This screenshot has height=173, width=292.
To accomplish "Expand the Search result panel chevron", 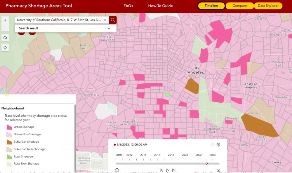I will pyautogui.click(x=109, y=28).
